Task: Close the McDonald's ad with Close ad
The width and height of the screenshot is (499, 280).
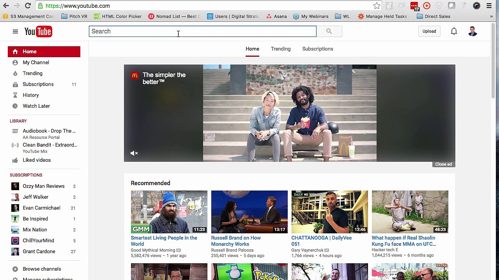Action: click(x=444, y=164)
